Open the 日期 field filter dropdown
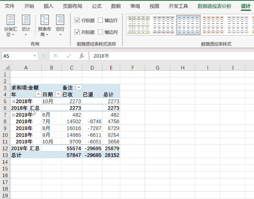 point(58,94)
